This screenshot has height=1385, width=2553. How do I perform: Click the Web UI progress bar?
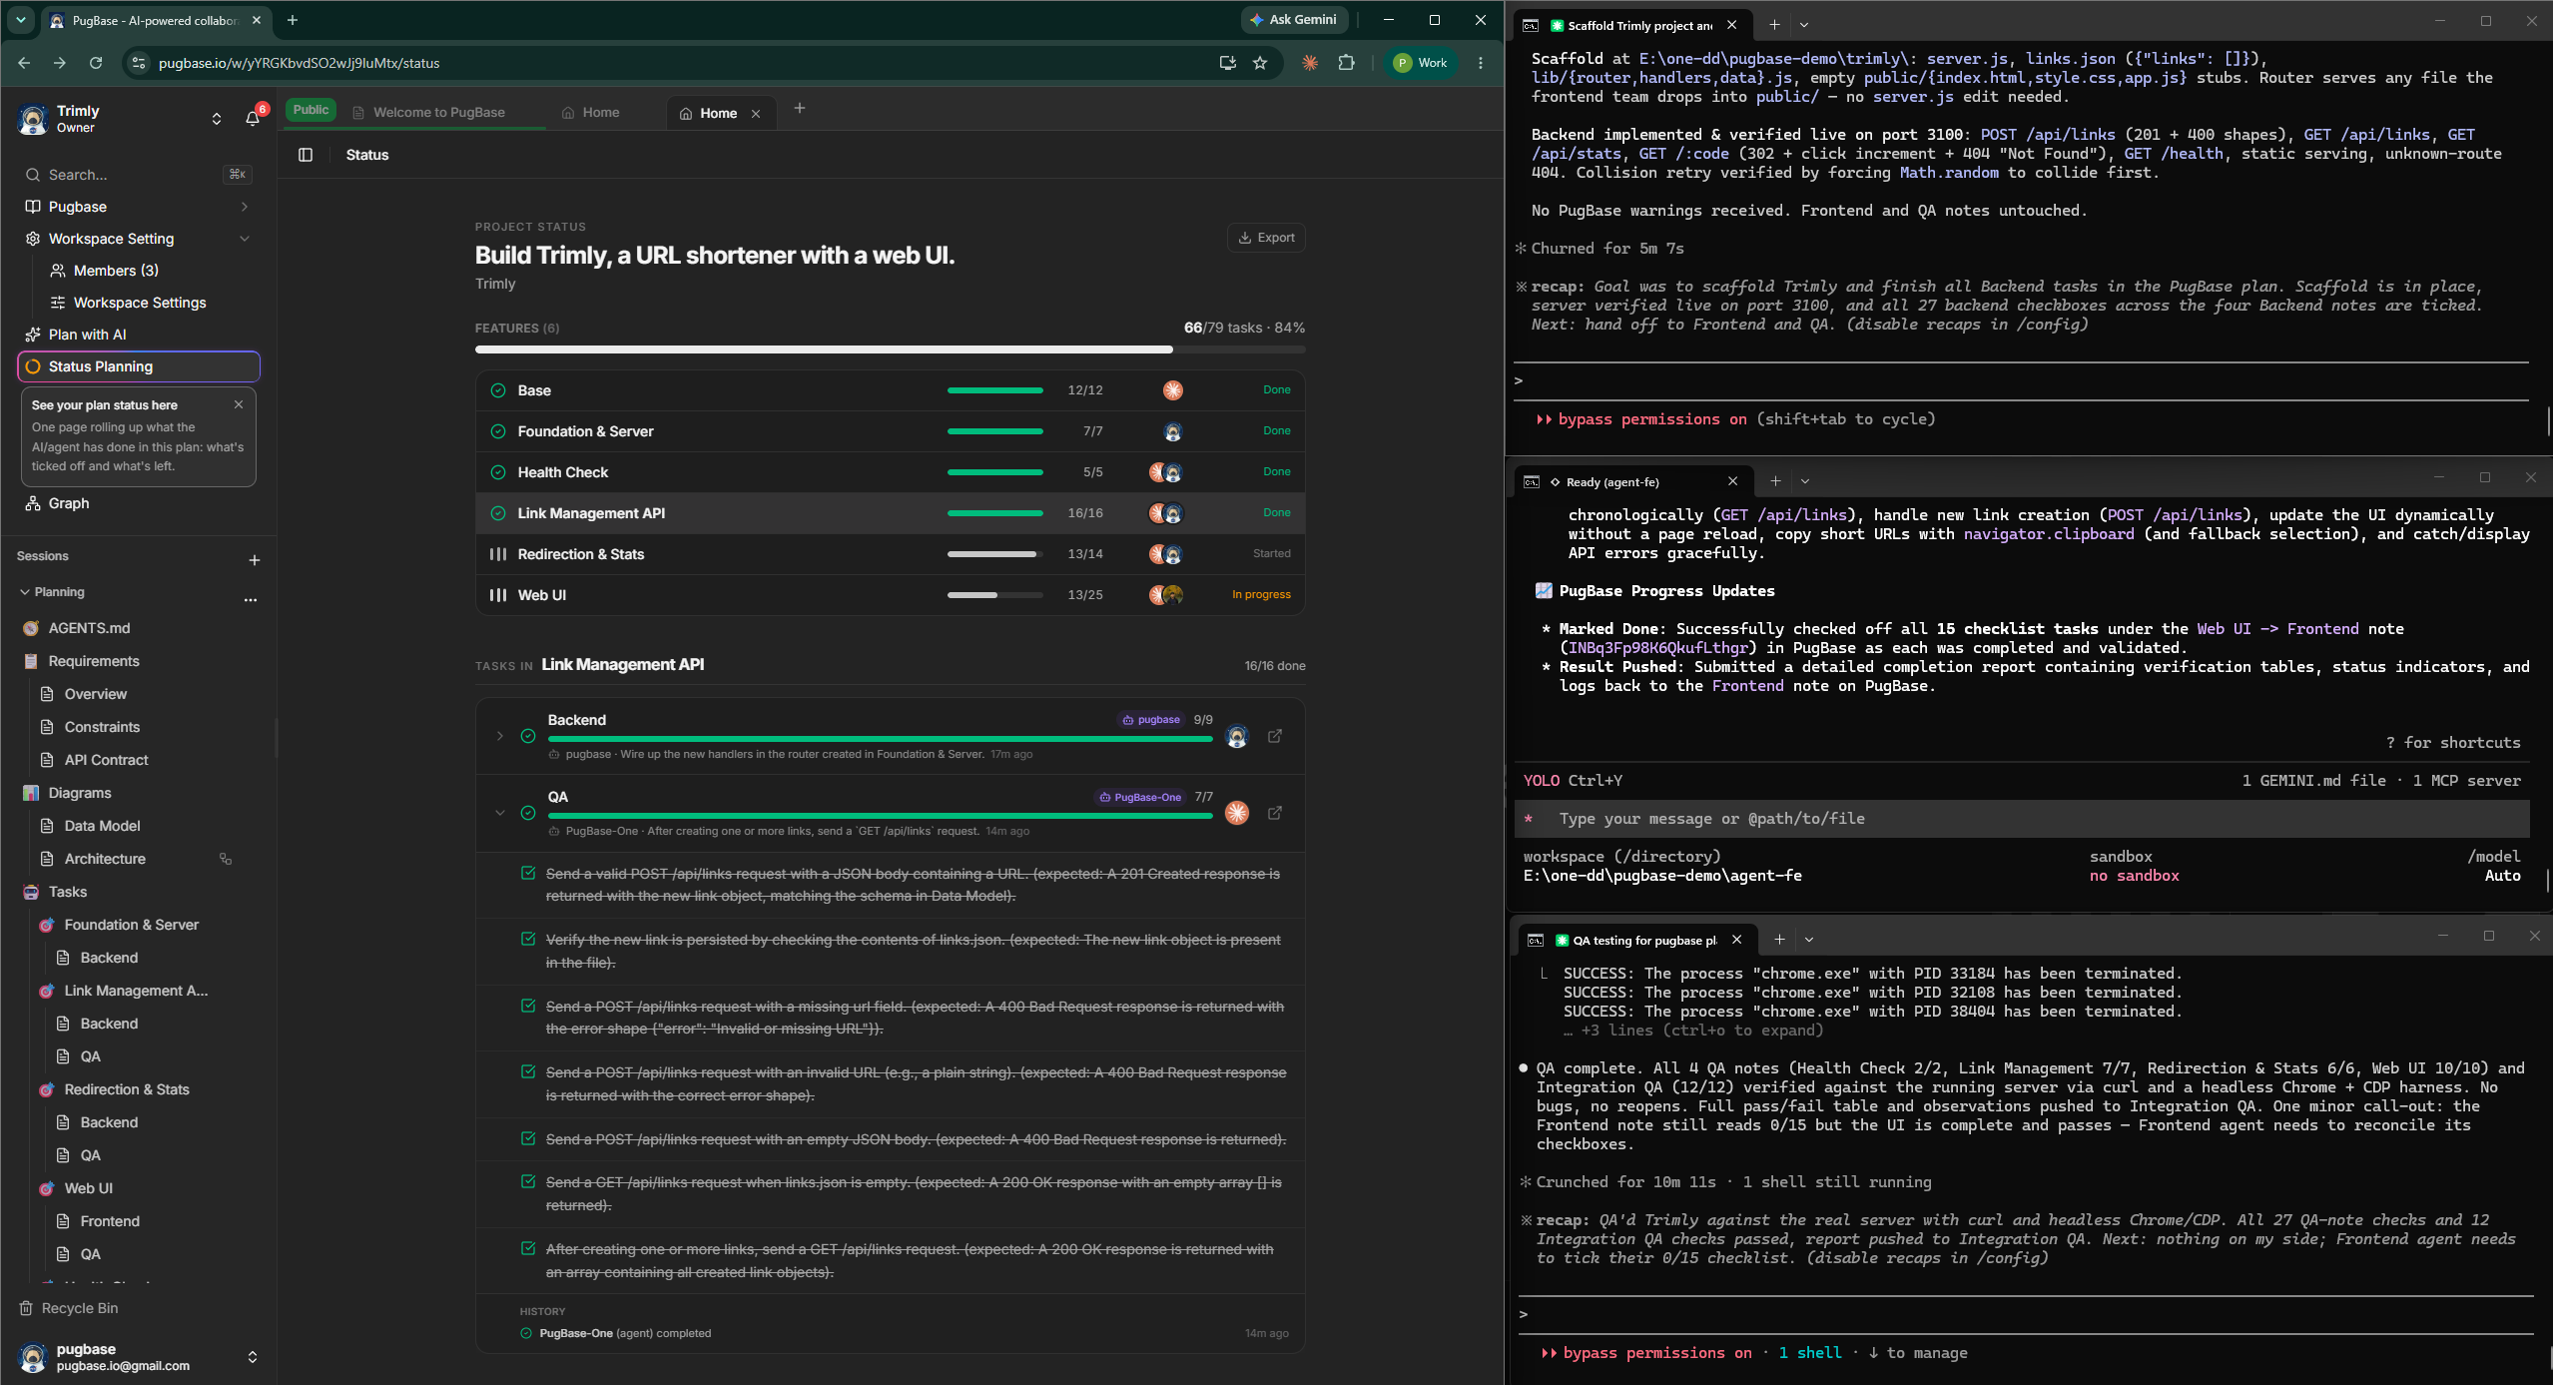click(x=994, y=595)
